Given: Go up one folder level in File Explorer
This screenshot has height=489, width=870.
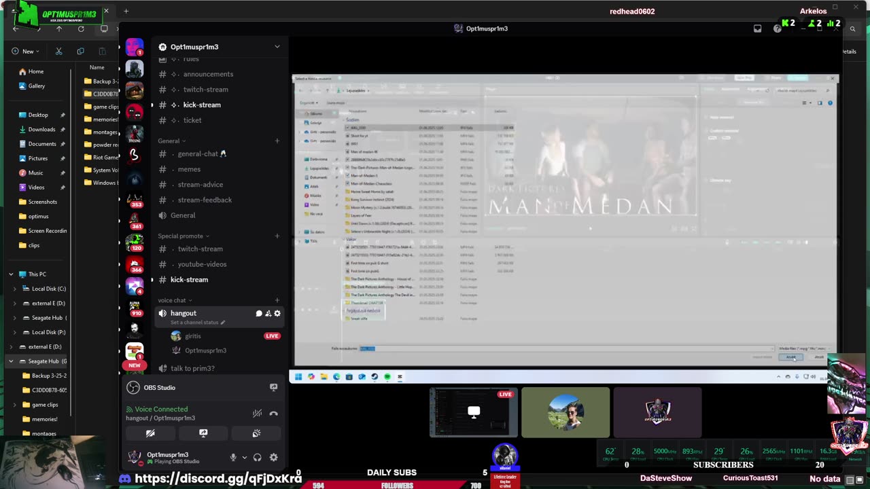Looking at the screenshot, I should [59, 29].
